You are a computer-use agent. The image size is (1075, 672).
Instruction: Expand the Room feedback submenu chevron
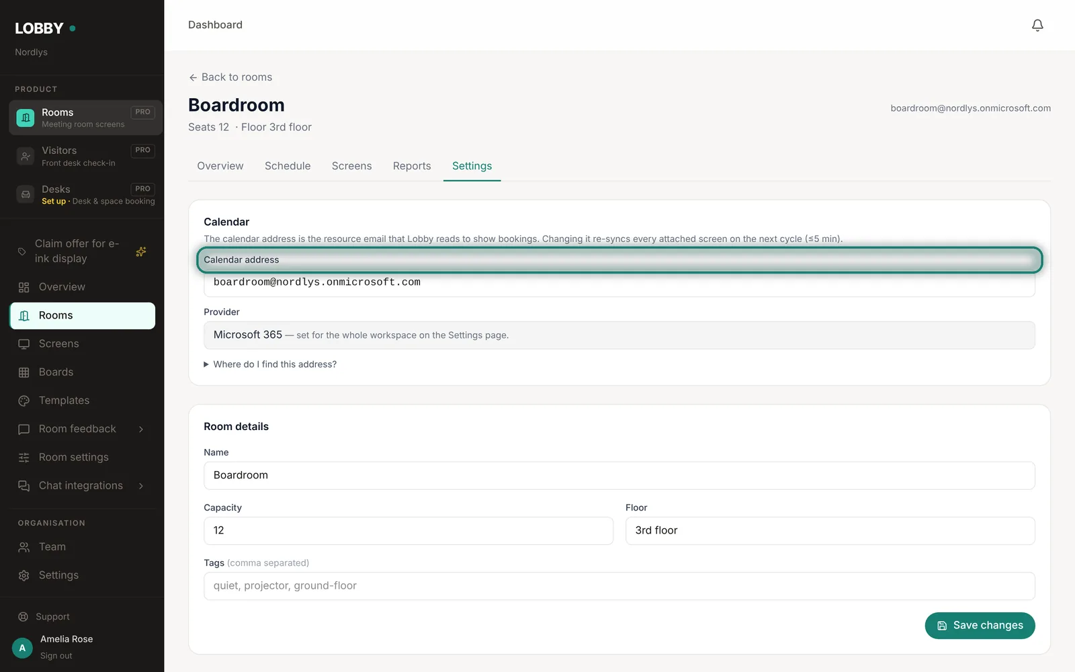(x=141, y=429)
